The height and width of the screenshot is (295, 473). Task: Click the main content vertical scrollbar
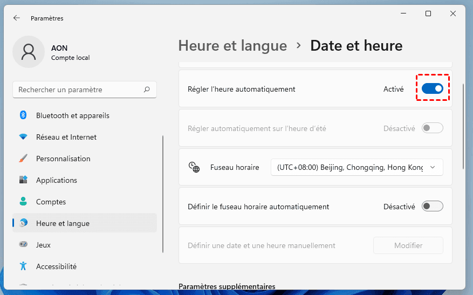pos(463,126)
